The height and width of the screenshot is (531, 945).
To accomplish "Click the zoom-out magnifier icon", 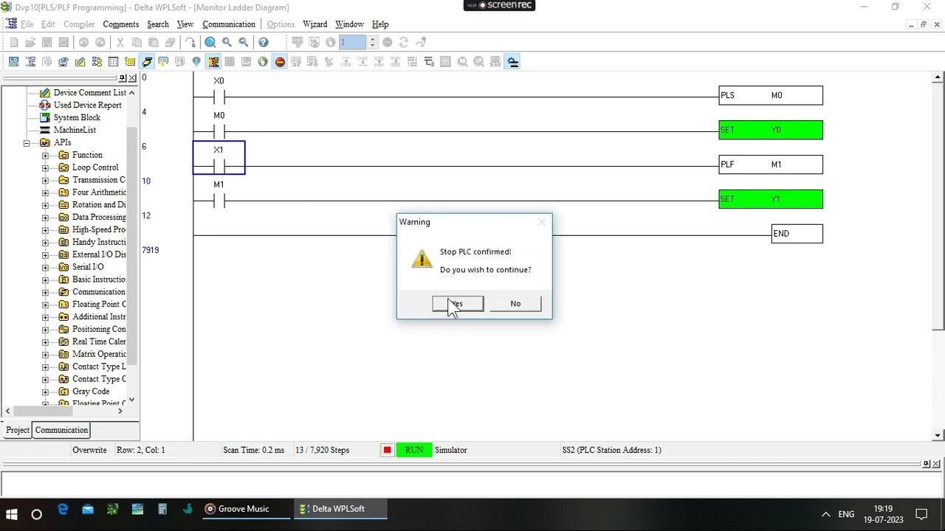I will click(244, 42).
